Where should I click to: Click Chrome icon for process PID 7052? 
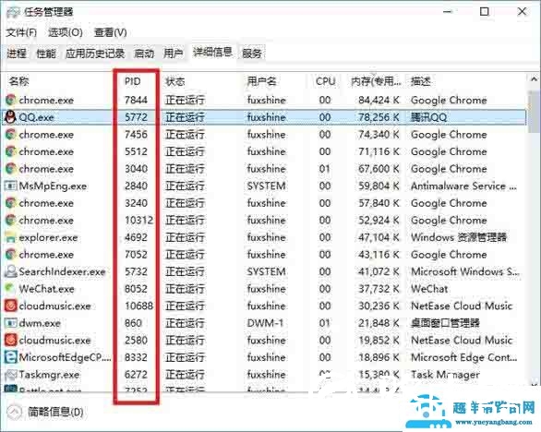tap(10, 254)
